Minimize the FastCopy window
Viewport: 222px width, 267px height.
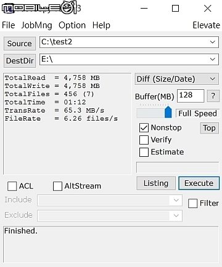point(144,9)
